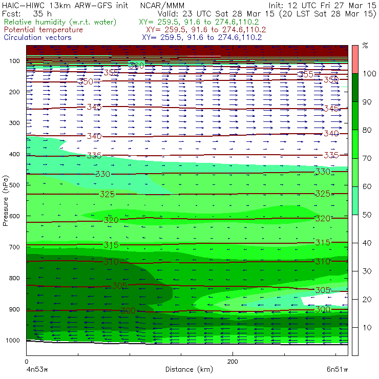This screenshot has height=379, width=379.
Task: Click the '360' potential temperature contour label
Action: pyautogui.click(x=137, y=66)
